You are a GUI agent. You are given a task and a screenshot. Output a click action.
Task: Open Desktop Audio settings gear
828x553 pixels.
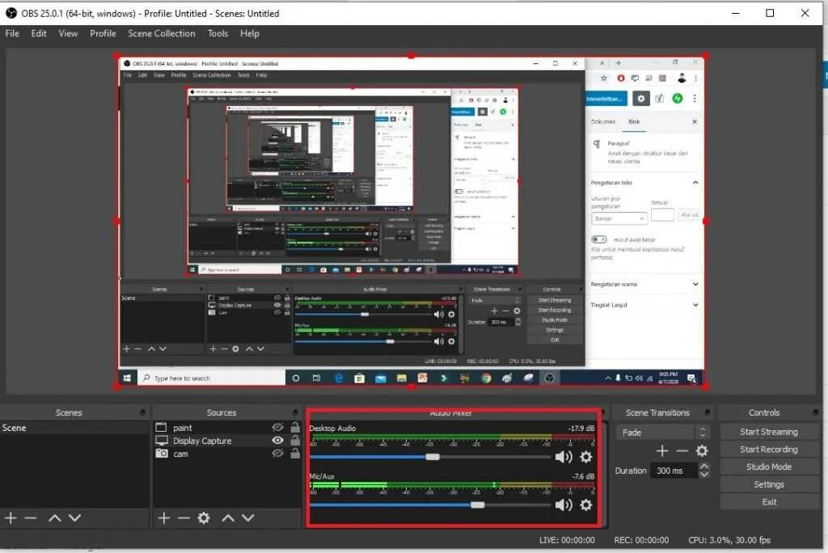(585, 457)
